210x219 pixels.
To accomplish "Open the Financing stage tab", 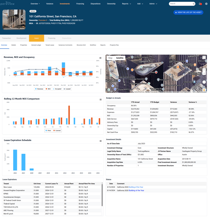I will click(x=51, y=38).
